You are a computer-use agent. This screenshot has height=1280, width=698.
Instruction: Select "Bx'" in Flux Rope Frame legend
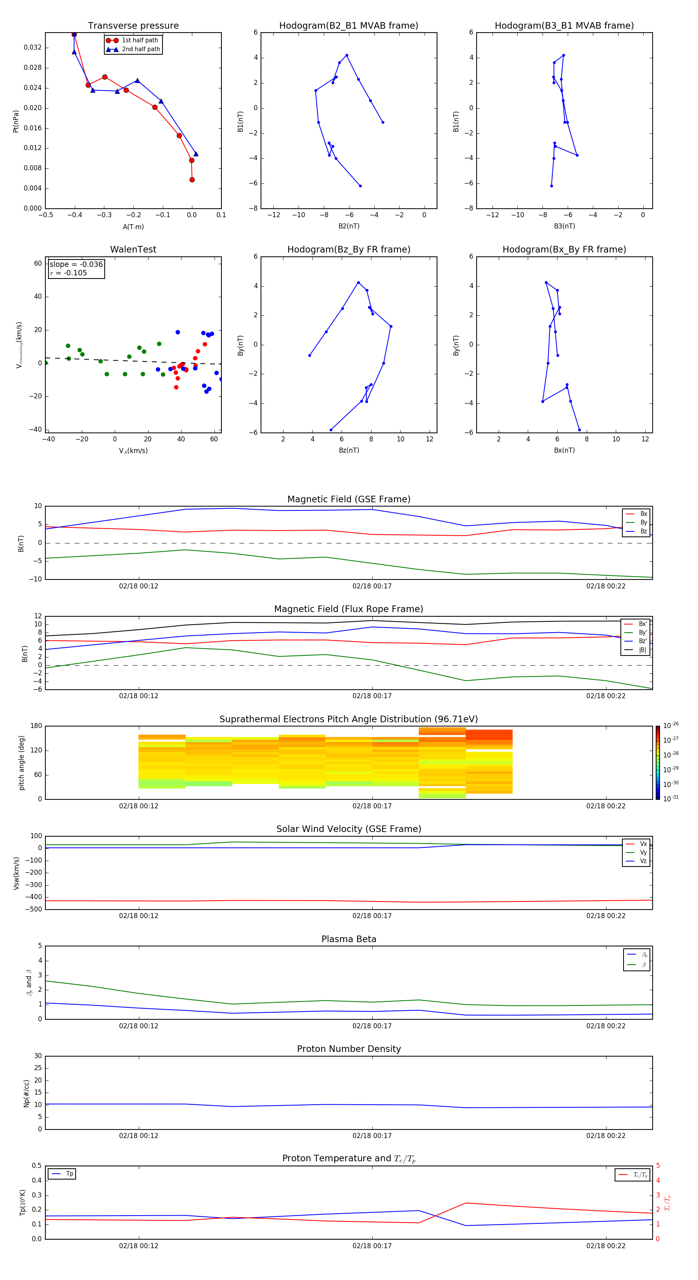[x=636, y=624]
